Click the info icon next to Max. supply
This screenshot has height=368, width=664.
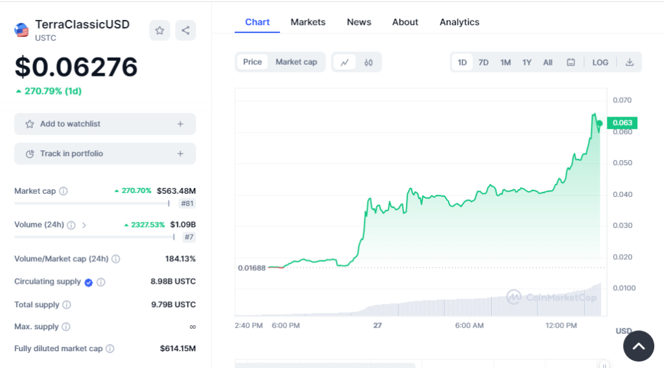tap(65, 327)
